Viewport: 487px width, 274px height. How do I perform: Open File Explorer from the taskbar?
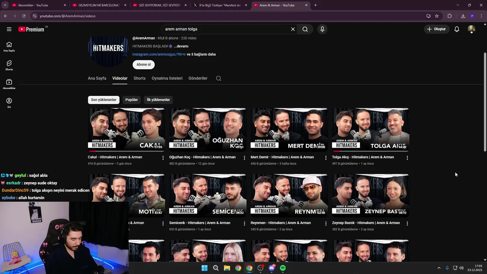click(x=227, y=268)
